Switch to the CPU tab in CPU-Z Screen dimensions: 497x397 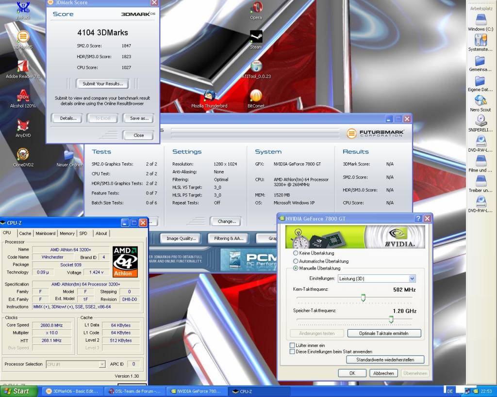click(x=7, y=233)
